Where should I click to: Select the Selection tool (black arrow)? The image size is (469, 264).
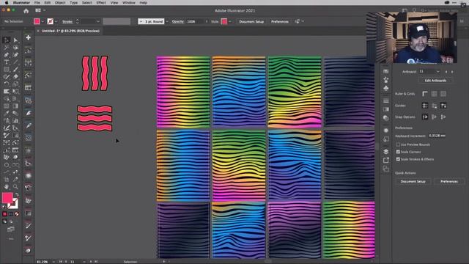tap(7, 40)
